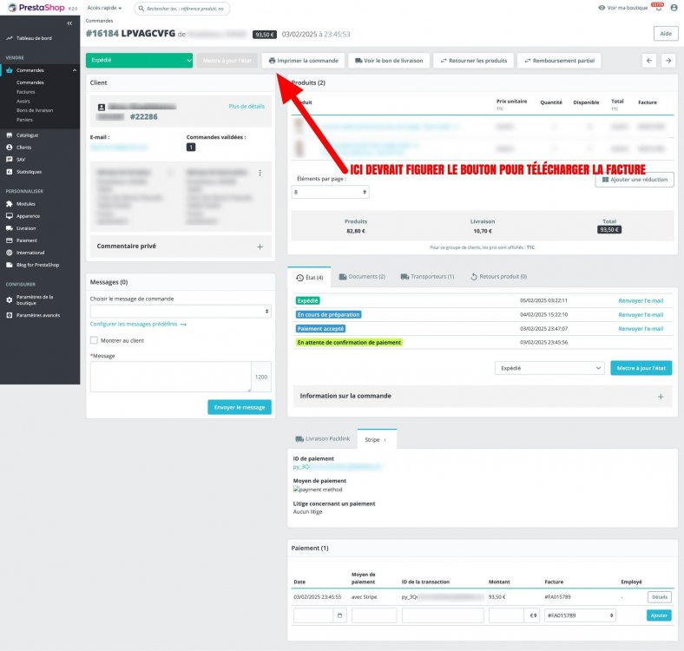Open Plus de détails customer link
The width and height of the screenshot is (684, 651).
pos(247,107)
